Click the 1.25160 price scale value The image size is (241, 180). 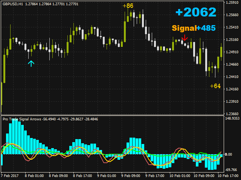232,40
